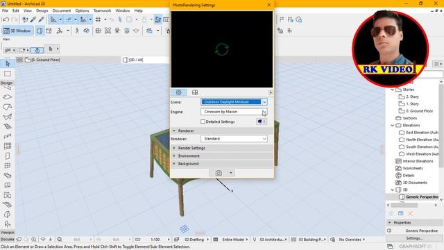
Task: Open the Teamwork menu
Action: 102,10
